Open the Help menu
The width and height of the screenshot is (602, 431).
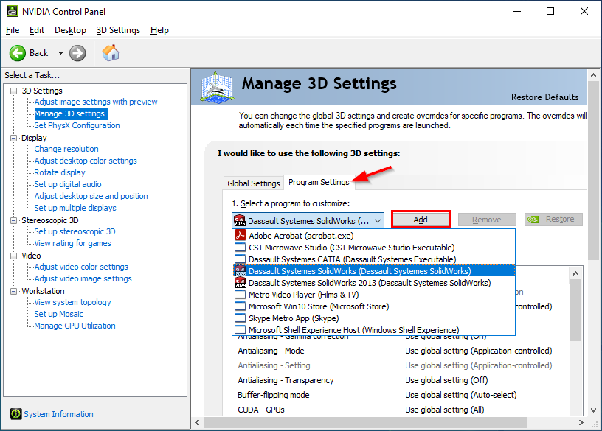(x=159, y=30)
